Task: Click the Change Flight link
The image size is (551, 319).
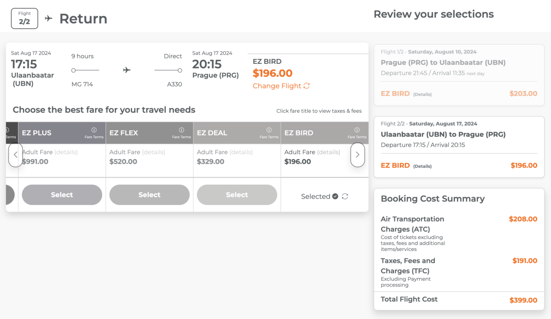Action: pos(277,86)
